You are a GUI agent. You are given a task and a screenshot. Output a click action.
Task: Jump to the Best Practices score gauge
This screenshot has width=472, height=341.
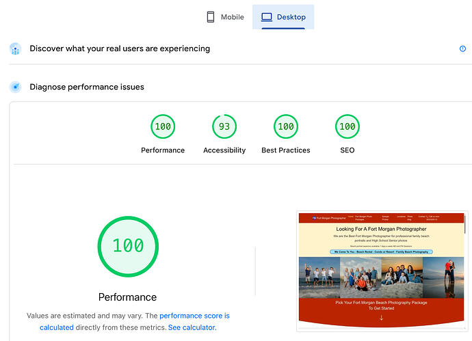286,126
